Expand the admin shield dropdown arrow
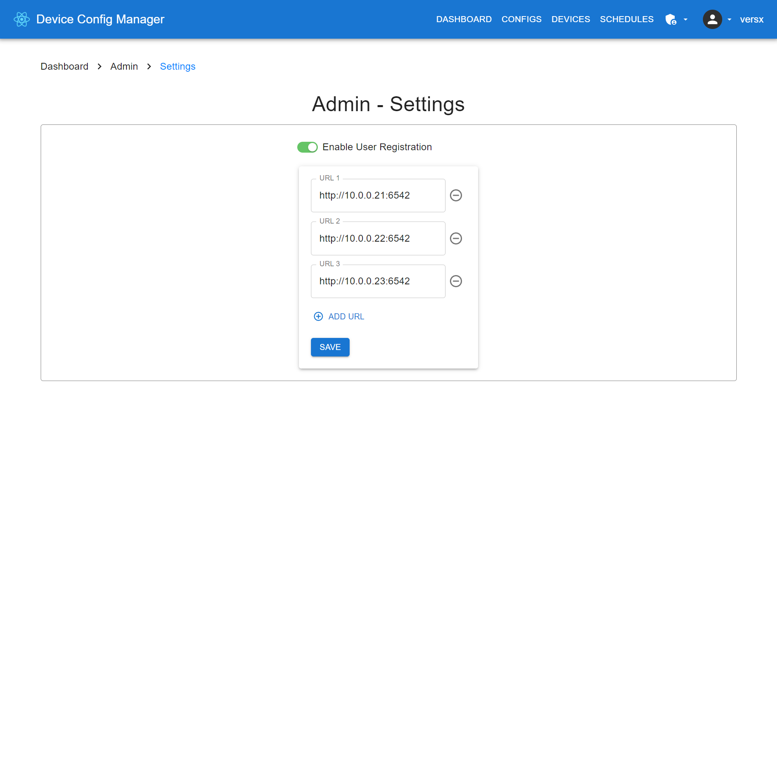 [686, 19]
